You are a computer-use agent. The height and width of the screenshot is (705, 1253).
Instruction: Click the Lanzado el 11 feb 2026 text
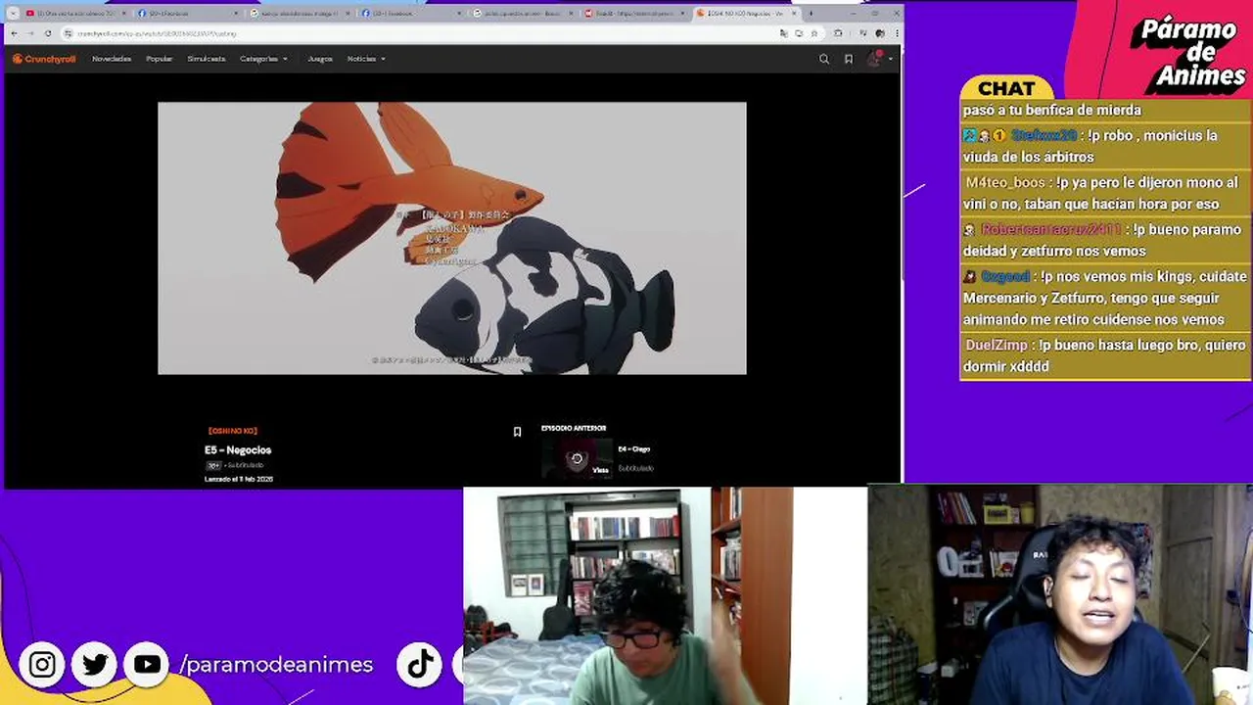239,480
